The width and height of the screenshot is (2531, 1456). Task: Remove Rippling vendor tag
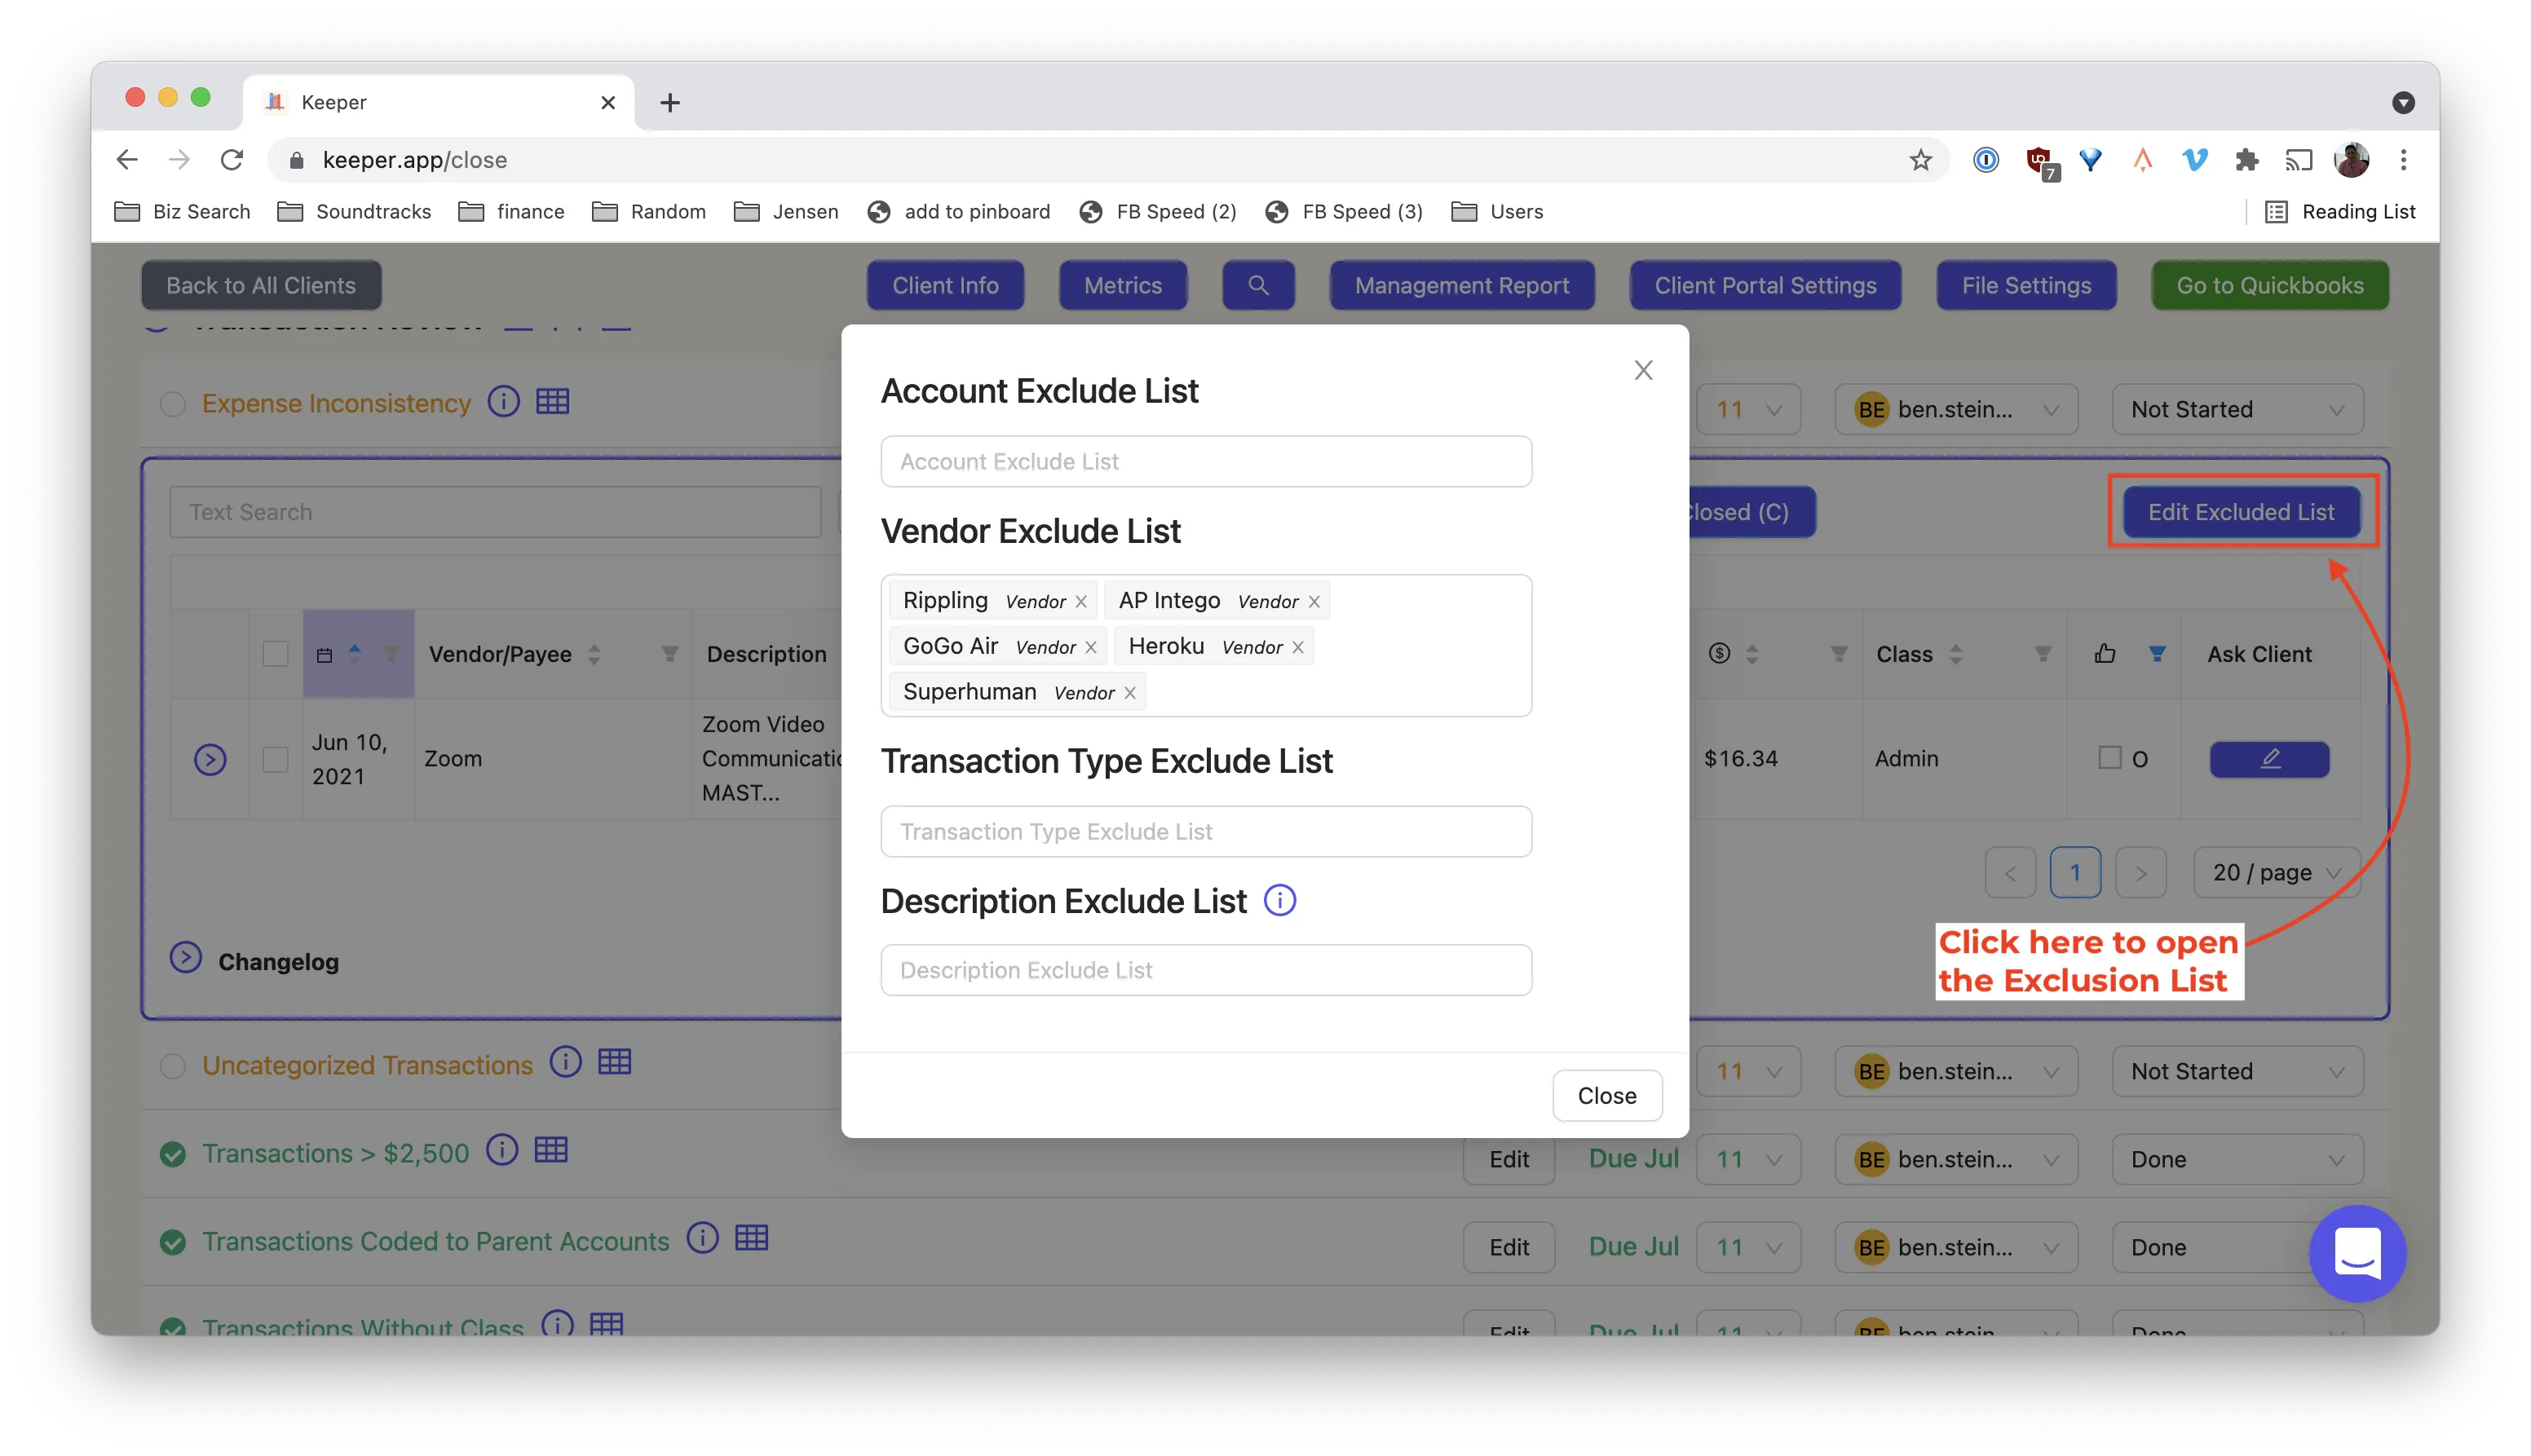pos(1081,602)
